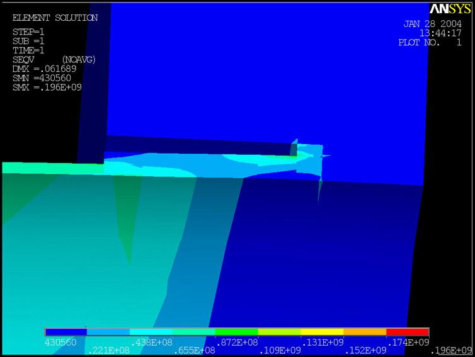Viewport: 475px width, 357px height.
Task: Click the .872E+08 legend value
Action: [x=237, y=343]
